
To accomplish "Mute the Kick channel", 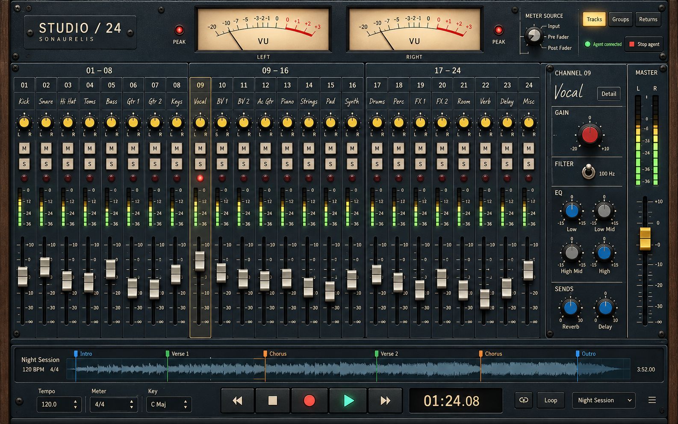I will (x=24, y=149).
